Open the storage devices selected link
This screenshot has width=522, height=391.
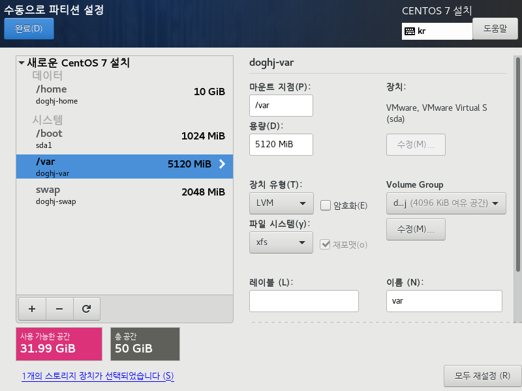click(98, 376)
